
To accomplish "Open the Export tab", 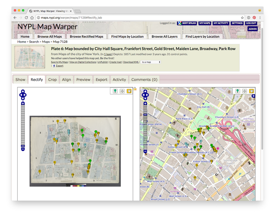I will tap(101, 80).
